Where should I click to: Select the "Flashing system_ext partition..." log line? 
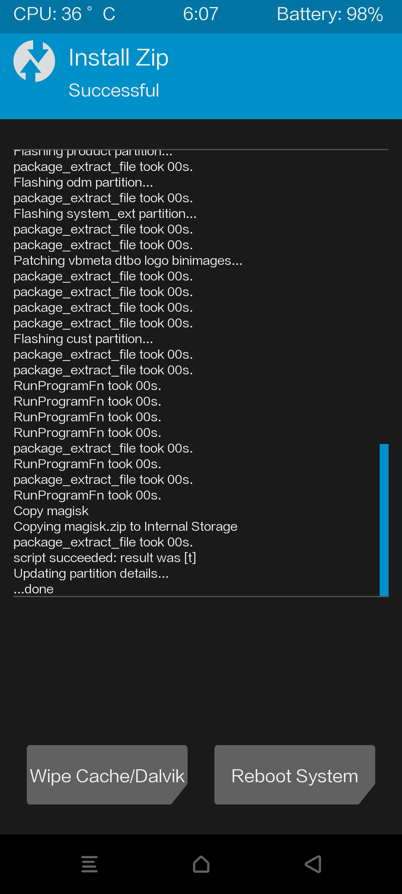[x=105, y=214]
